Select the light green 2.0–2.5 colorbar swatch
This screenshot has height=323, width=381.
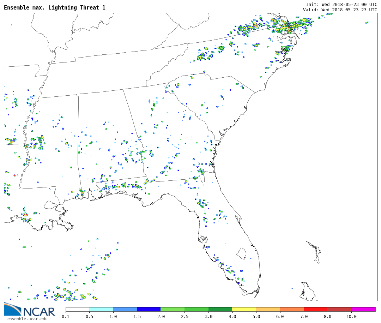pyautogui.click(x=172, y=309)
